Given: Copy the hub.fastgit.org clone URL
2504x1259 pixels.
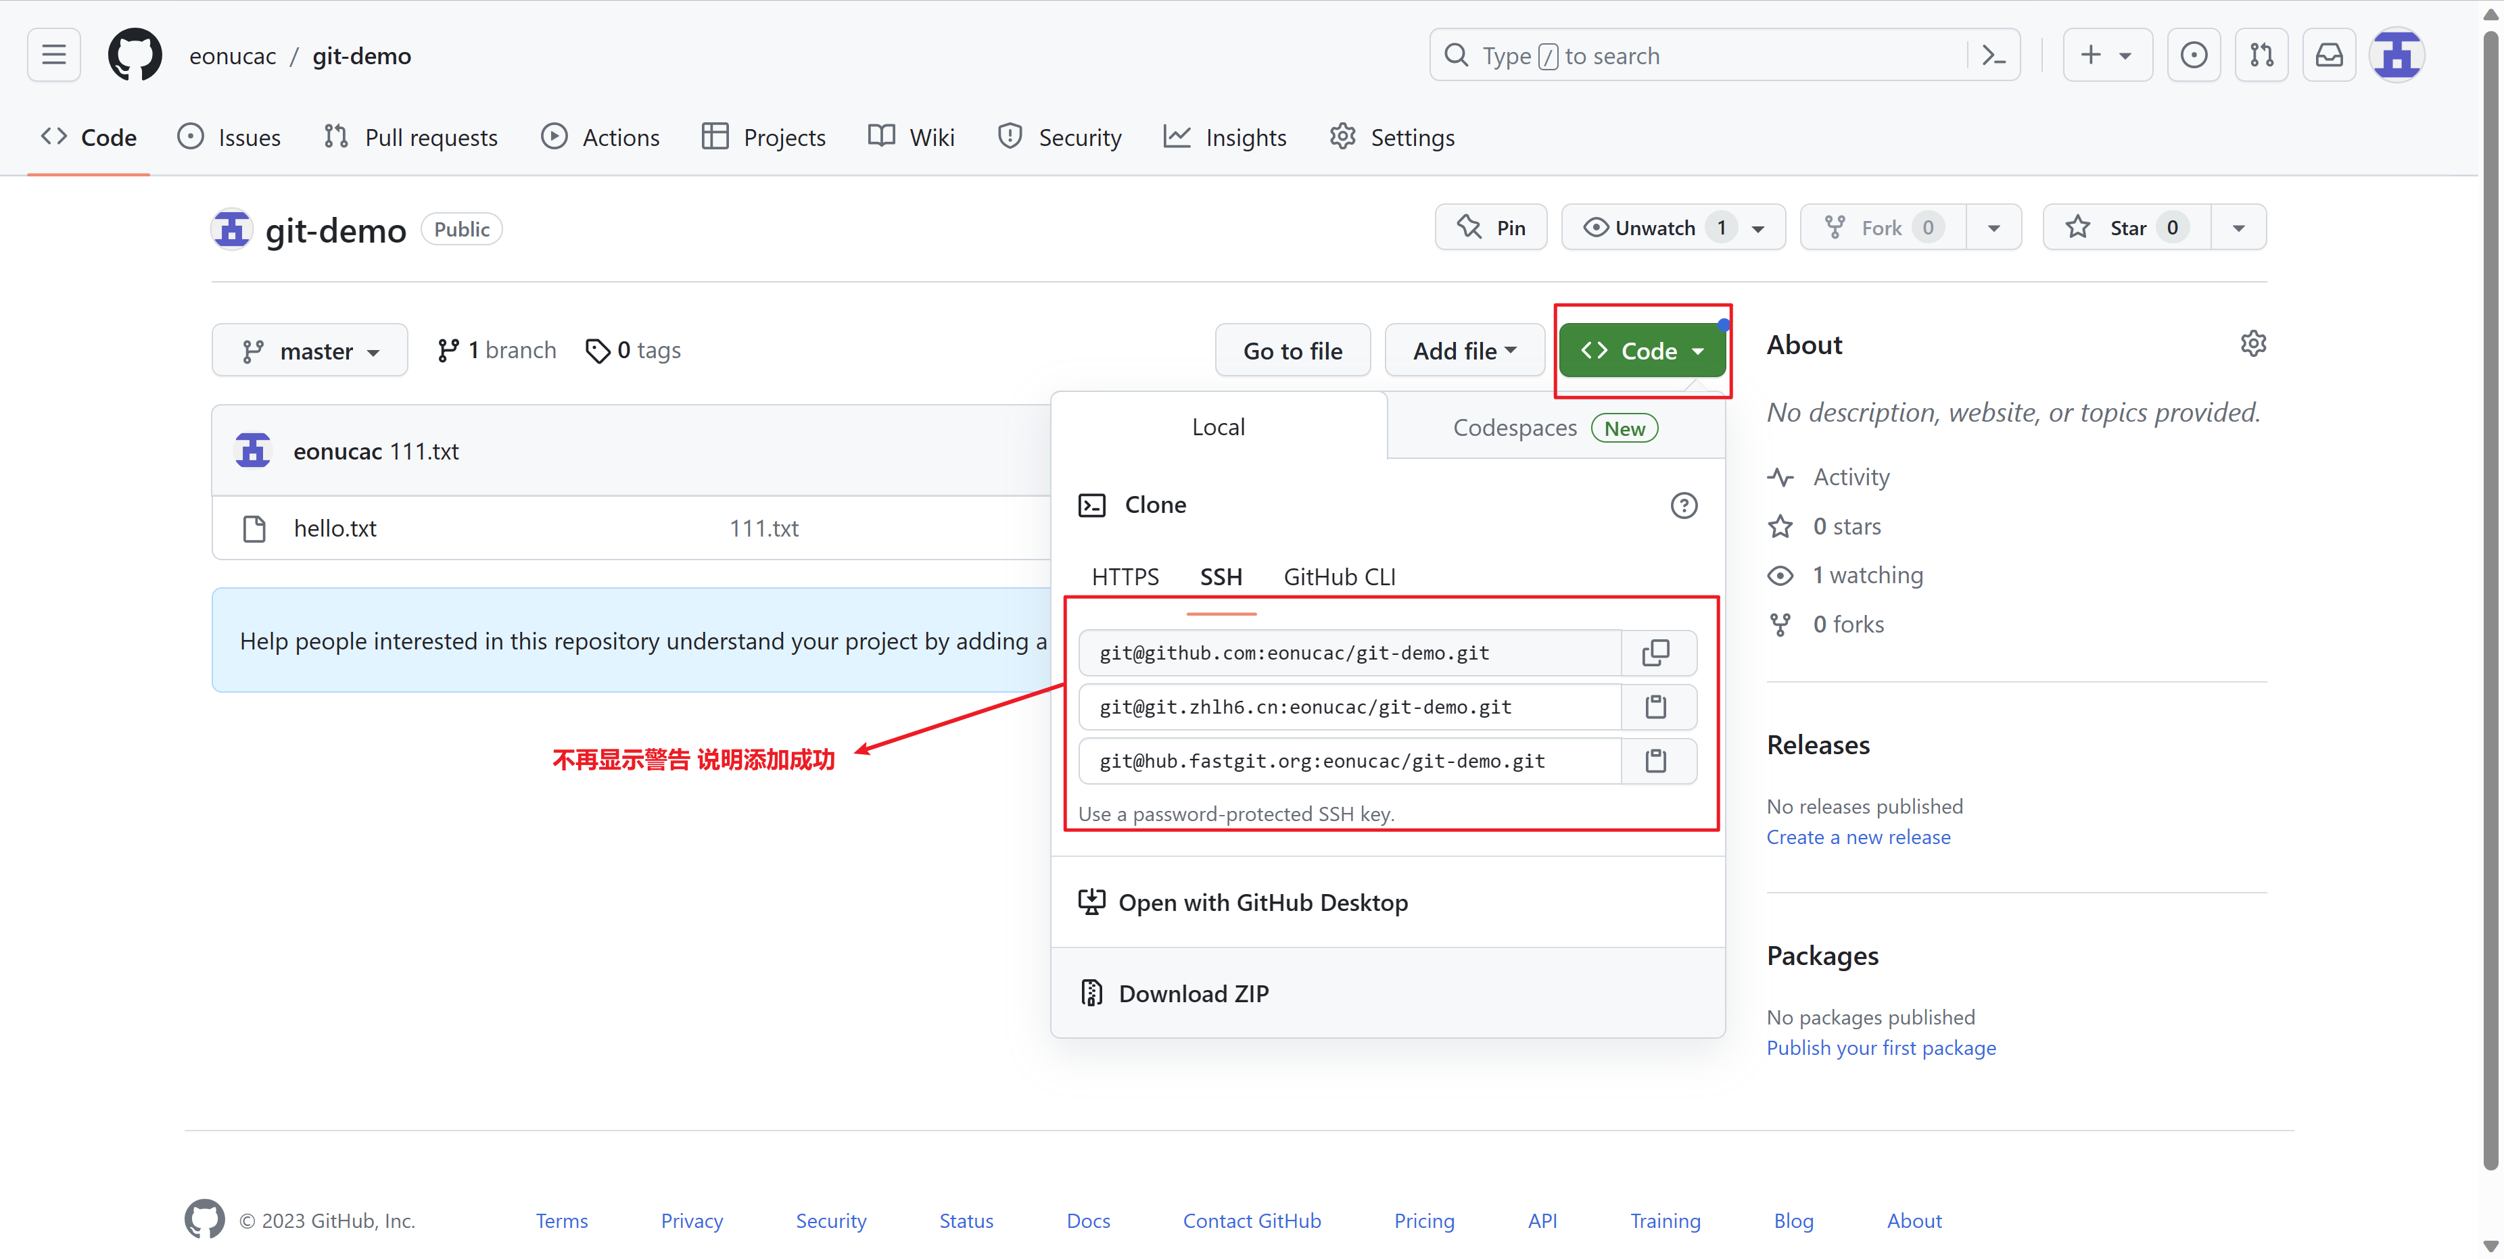Looking at the screenshot, I should pos(1655,761).
